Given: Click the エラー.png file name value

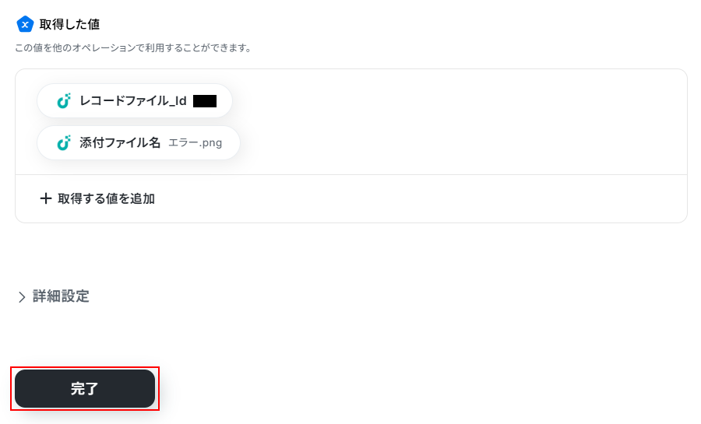Looking at the screenshot, I should 196,143.
